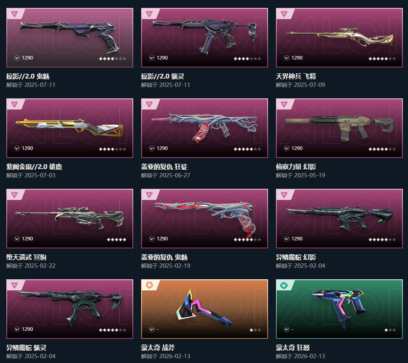Click the orange tier badge on 蒙太奇 战斧 card
408x363 pixels.
pyautogui.click(x=149, y=285)
